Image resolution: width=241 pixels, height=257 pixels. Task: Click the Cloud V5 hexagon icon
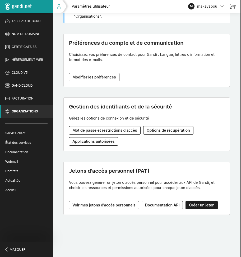7,73
